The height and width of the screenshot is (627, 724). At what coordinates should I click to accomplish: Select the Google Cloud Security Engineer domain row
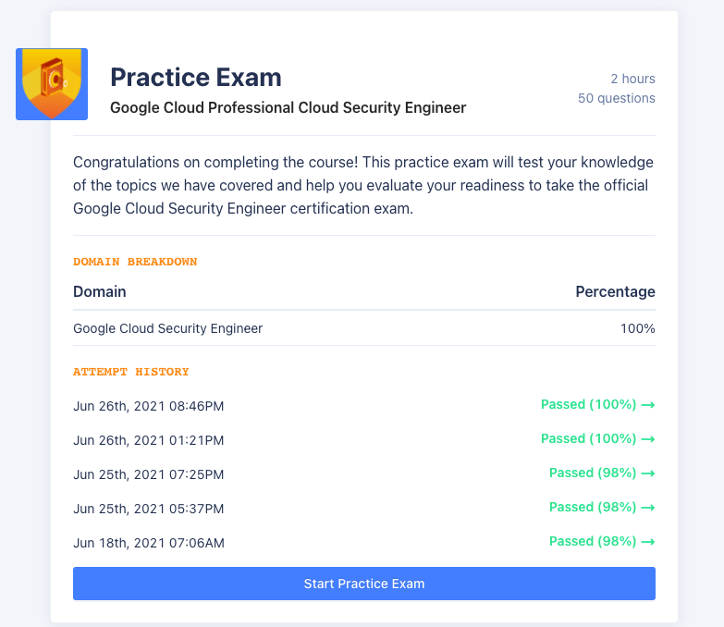tap(167, 328)
